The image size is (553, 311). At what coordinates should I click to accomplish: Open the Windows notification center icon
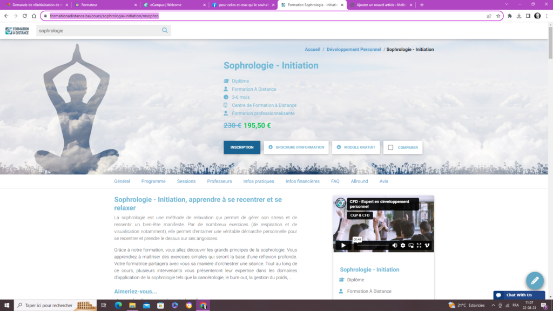pos(544,306)
